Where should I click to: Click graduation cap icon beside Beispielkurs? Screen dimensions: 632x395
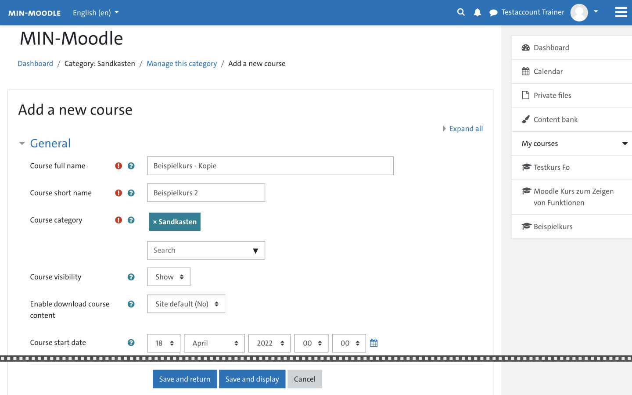[x=526, y=226]
